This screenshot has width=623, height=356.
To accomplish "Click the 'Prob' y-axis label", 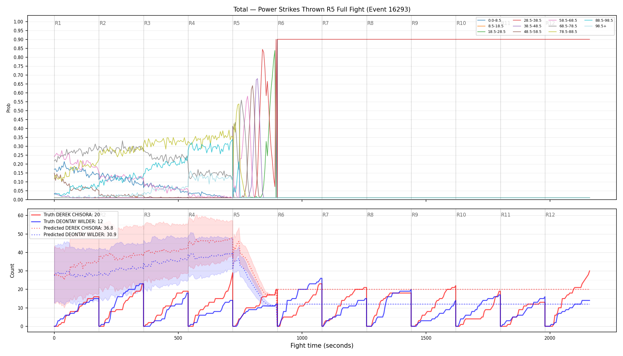I will click(8, 108).
